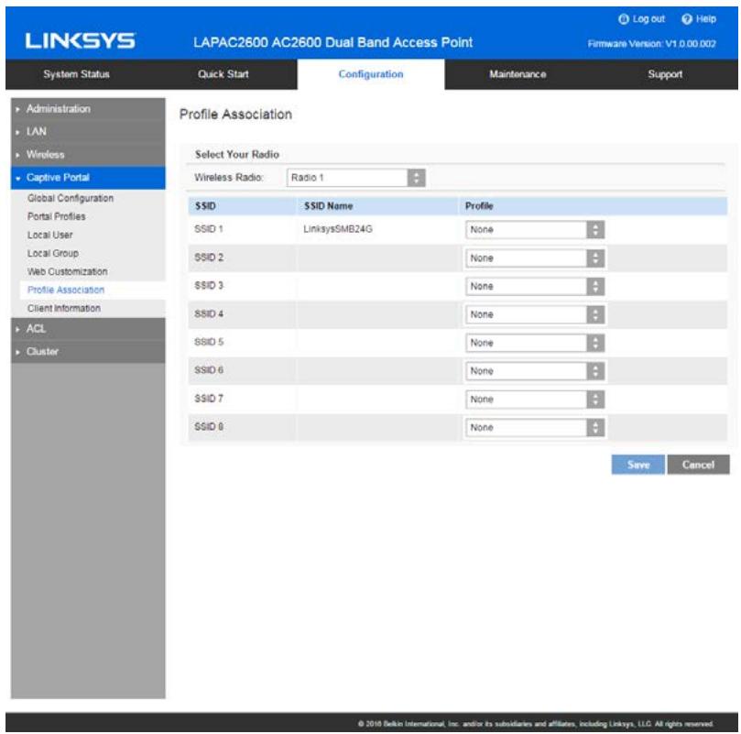Expand the ACL sidebar section
Screen dimensions: 741x734
pos(88,329)
